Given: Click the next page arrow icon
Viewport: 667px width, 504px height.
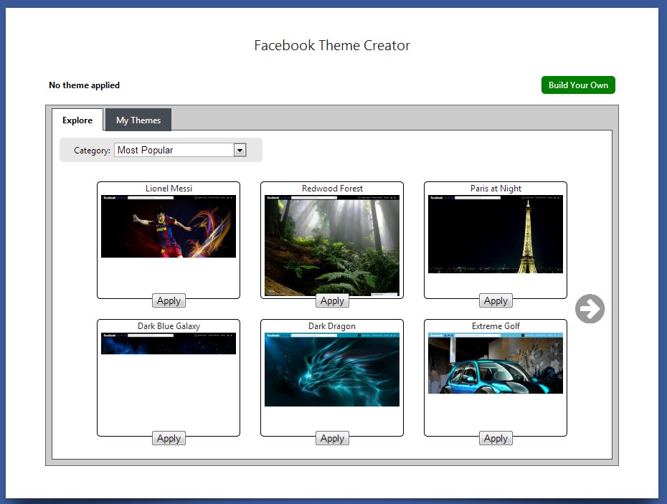Looking at the screenshot, I should coord(590,309).
